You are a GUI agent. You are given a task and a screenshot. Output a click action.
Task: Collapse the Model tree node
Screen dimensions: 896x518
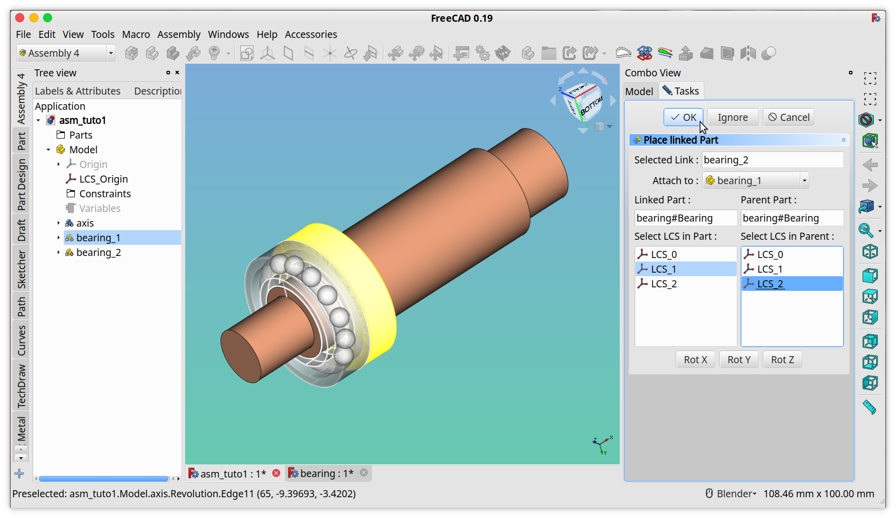click(49, 150)
